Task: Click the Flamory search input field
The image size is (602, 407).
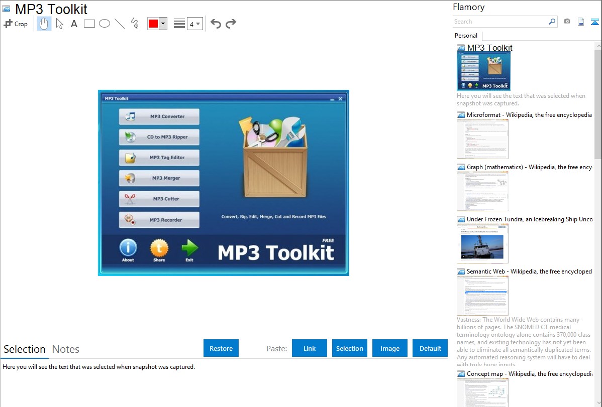Action: pyautogui.click(x=500, y=22)
